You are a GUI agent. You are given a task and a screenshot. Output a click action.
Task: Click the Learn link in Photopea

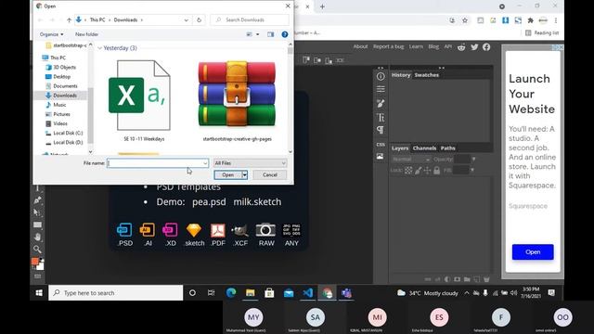pyautogui.click(x=416, y=46)
